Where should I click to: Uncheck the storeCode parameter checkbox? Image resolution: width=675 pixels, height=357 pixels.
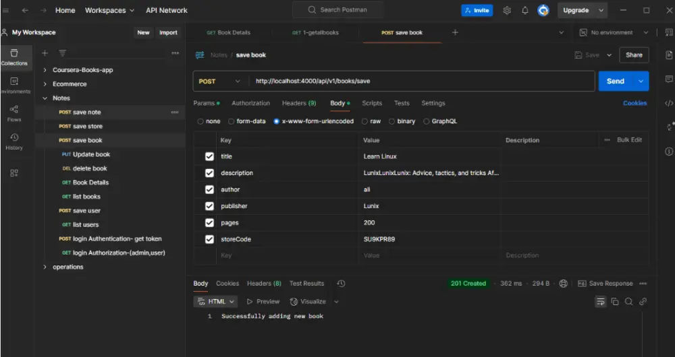click(x=209, y=239)
